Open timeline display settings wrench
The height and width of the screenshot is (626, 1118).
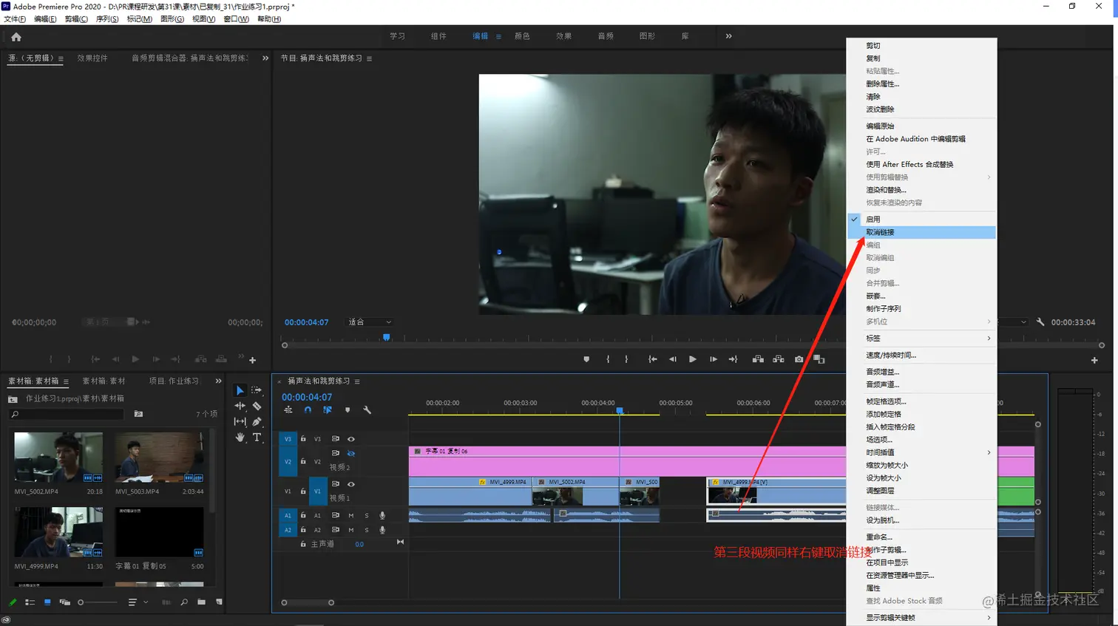(x=367, y=410)
